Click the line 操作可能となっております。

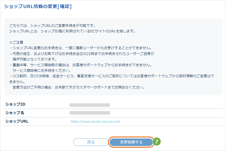coord(35,59)
